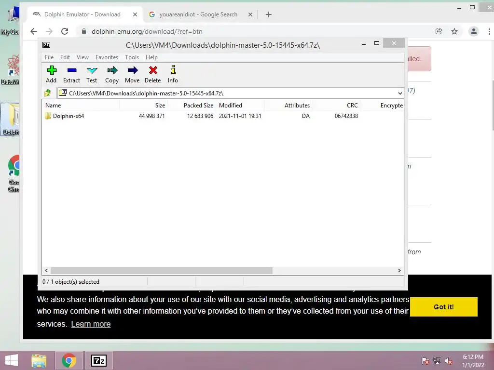Expand the archive path dropdown arrow

400,93
